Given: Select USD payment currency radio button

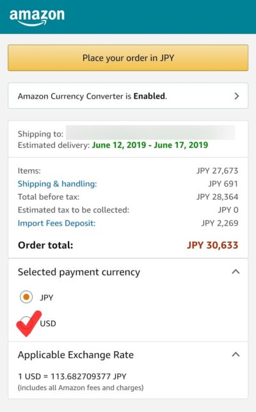Looking at the screenshot, I should point(26,322).
